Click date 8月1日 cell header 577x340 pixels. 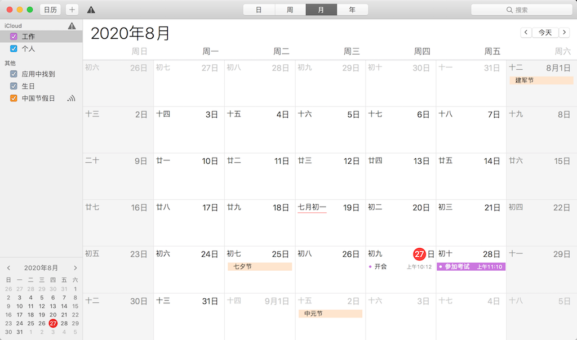tap(558, 68)
